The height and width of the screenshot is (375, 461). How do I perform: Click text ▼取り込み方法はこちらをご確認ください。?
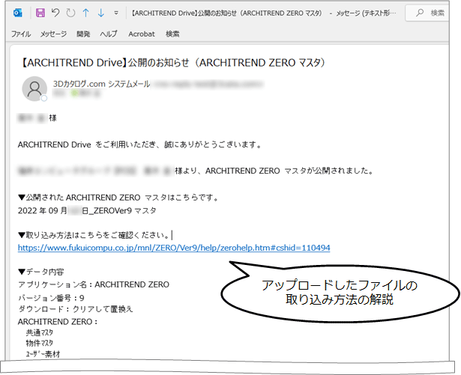tap(94, 235)
